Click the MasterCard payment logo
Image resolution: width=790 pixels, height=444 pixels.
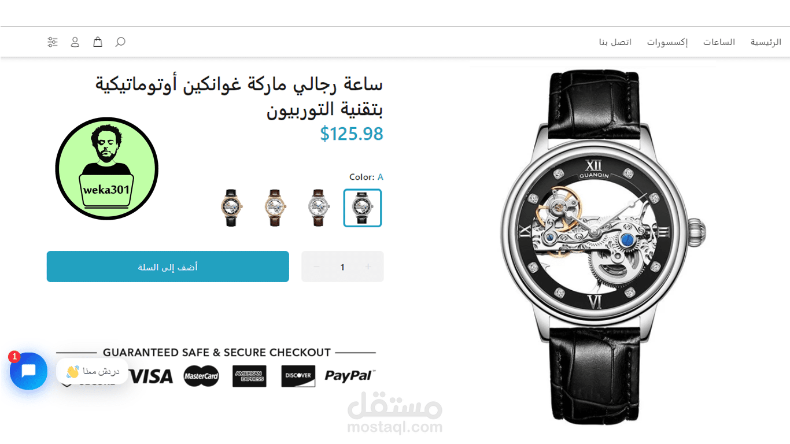[201, 376]
